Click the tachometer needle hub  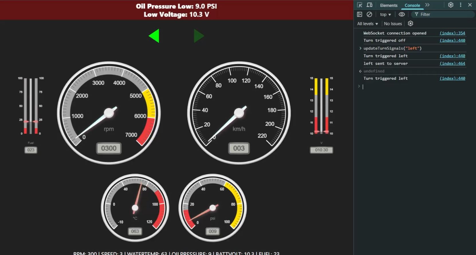click(109, 113)
